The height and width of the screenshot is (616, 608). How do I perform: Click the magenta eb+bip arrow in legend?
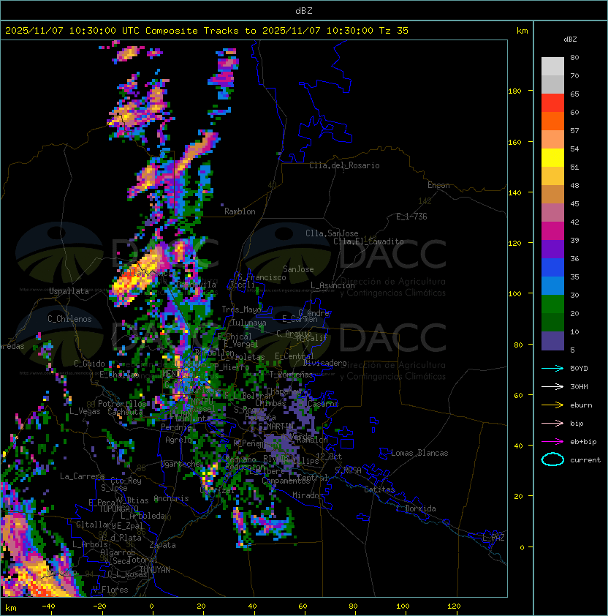coord(552,442)
